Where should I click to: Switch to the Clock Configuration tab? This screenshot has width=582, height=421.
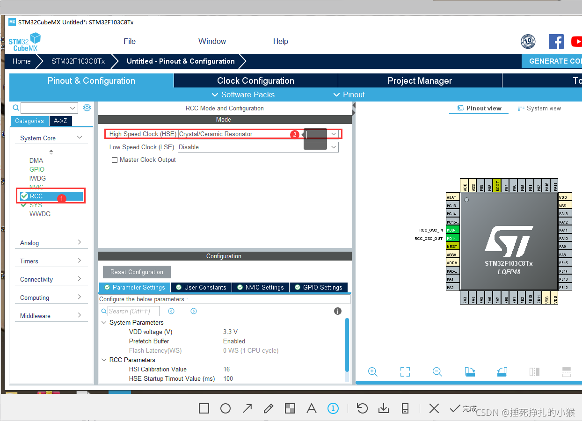pos(255,80)
